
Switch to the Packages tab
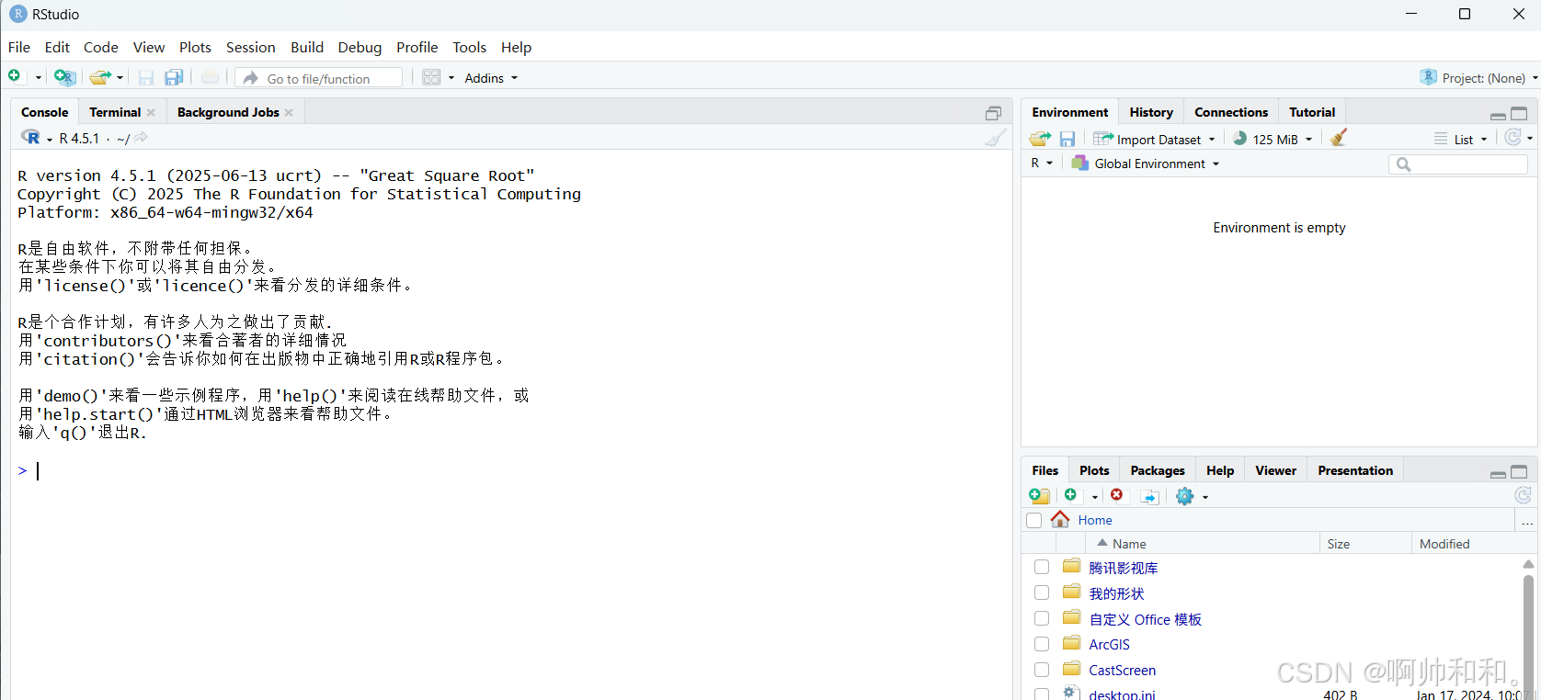click(1158, 470)
